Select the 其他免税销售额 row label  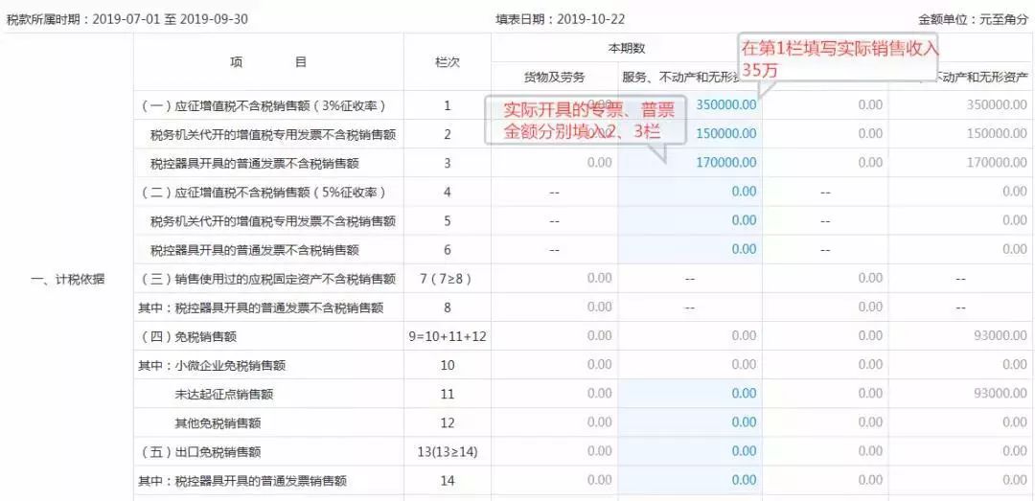click(218, 423)
